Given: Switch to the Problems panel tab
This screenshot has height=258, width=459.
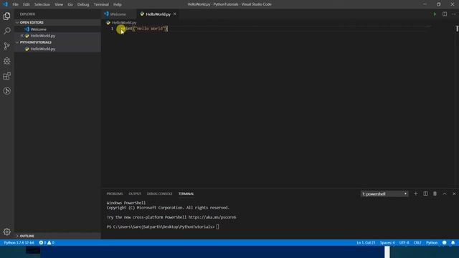Looking at the screenshot, I should (x=115, y=193).
